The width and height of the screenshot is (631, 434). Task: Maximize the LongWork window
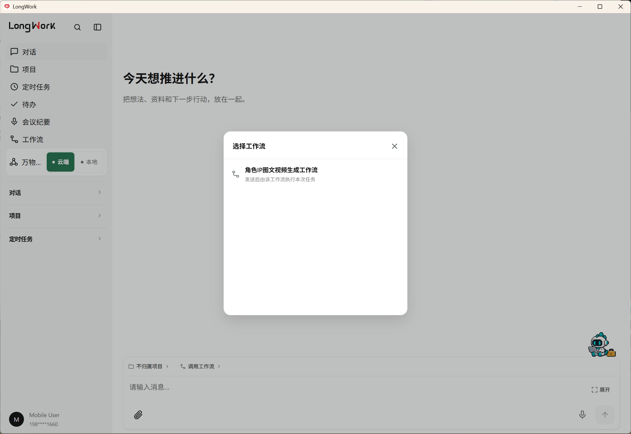600,6
